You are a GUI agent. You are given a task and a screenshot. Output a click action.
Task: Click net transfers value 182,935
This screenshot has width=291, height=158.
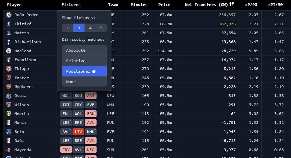227,24
